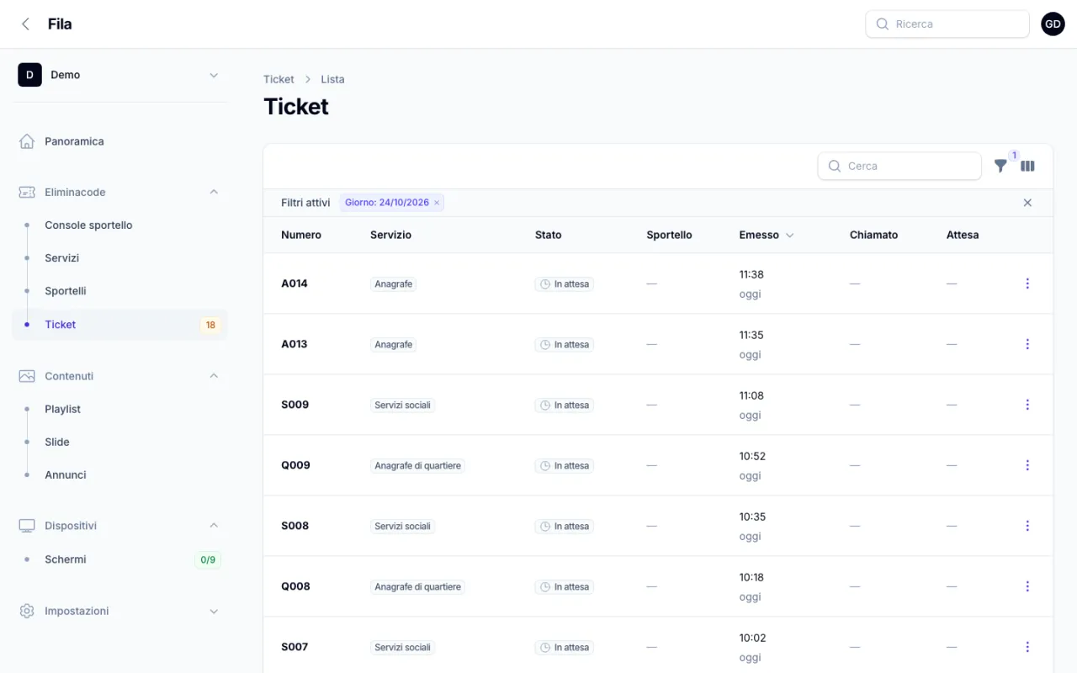Open the Sportelli page
The image size is (1077, 673).
click(x=119, y=291)
